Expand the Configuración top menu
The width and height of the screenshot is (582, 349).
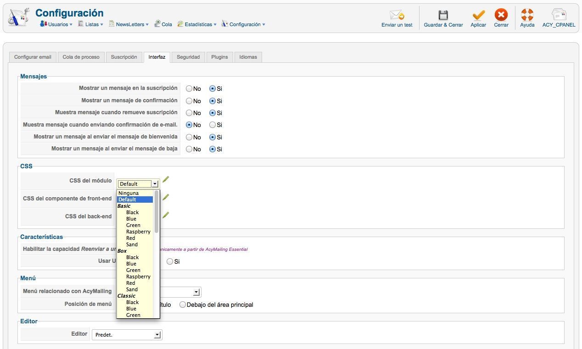pos(243,24)
